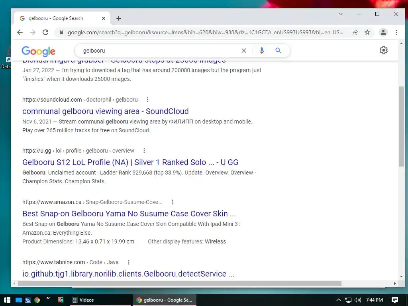Viewport: 408px width, 306px height.
Task: Show hidden system tray icons
Action: [338, 300]
